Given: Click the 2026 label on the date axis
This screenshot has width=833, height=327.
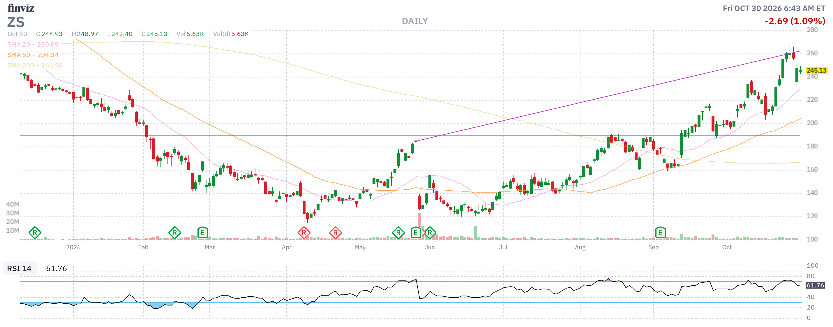Looking at the screenshot, I should [73, 248].
